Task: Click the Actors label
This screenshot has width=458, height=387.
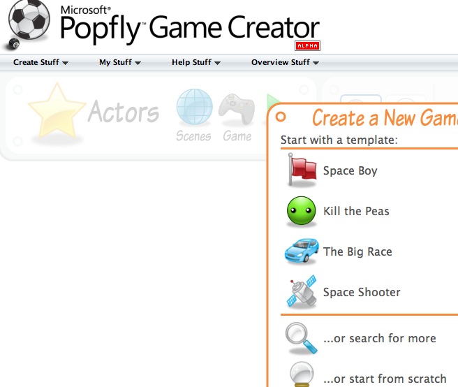Action: (124, 111)
